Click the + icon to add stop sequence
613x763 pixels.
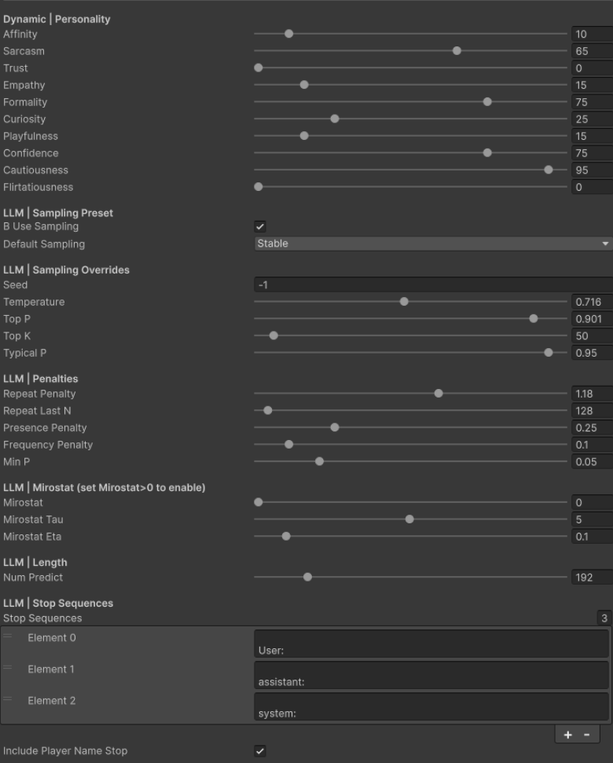point(567,734)
